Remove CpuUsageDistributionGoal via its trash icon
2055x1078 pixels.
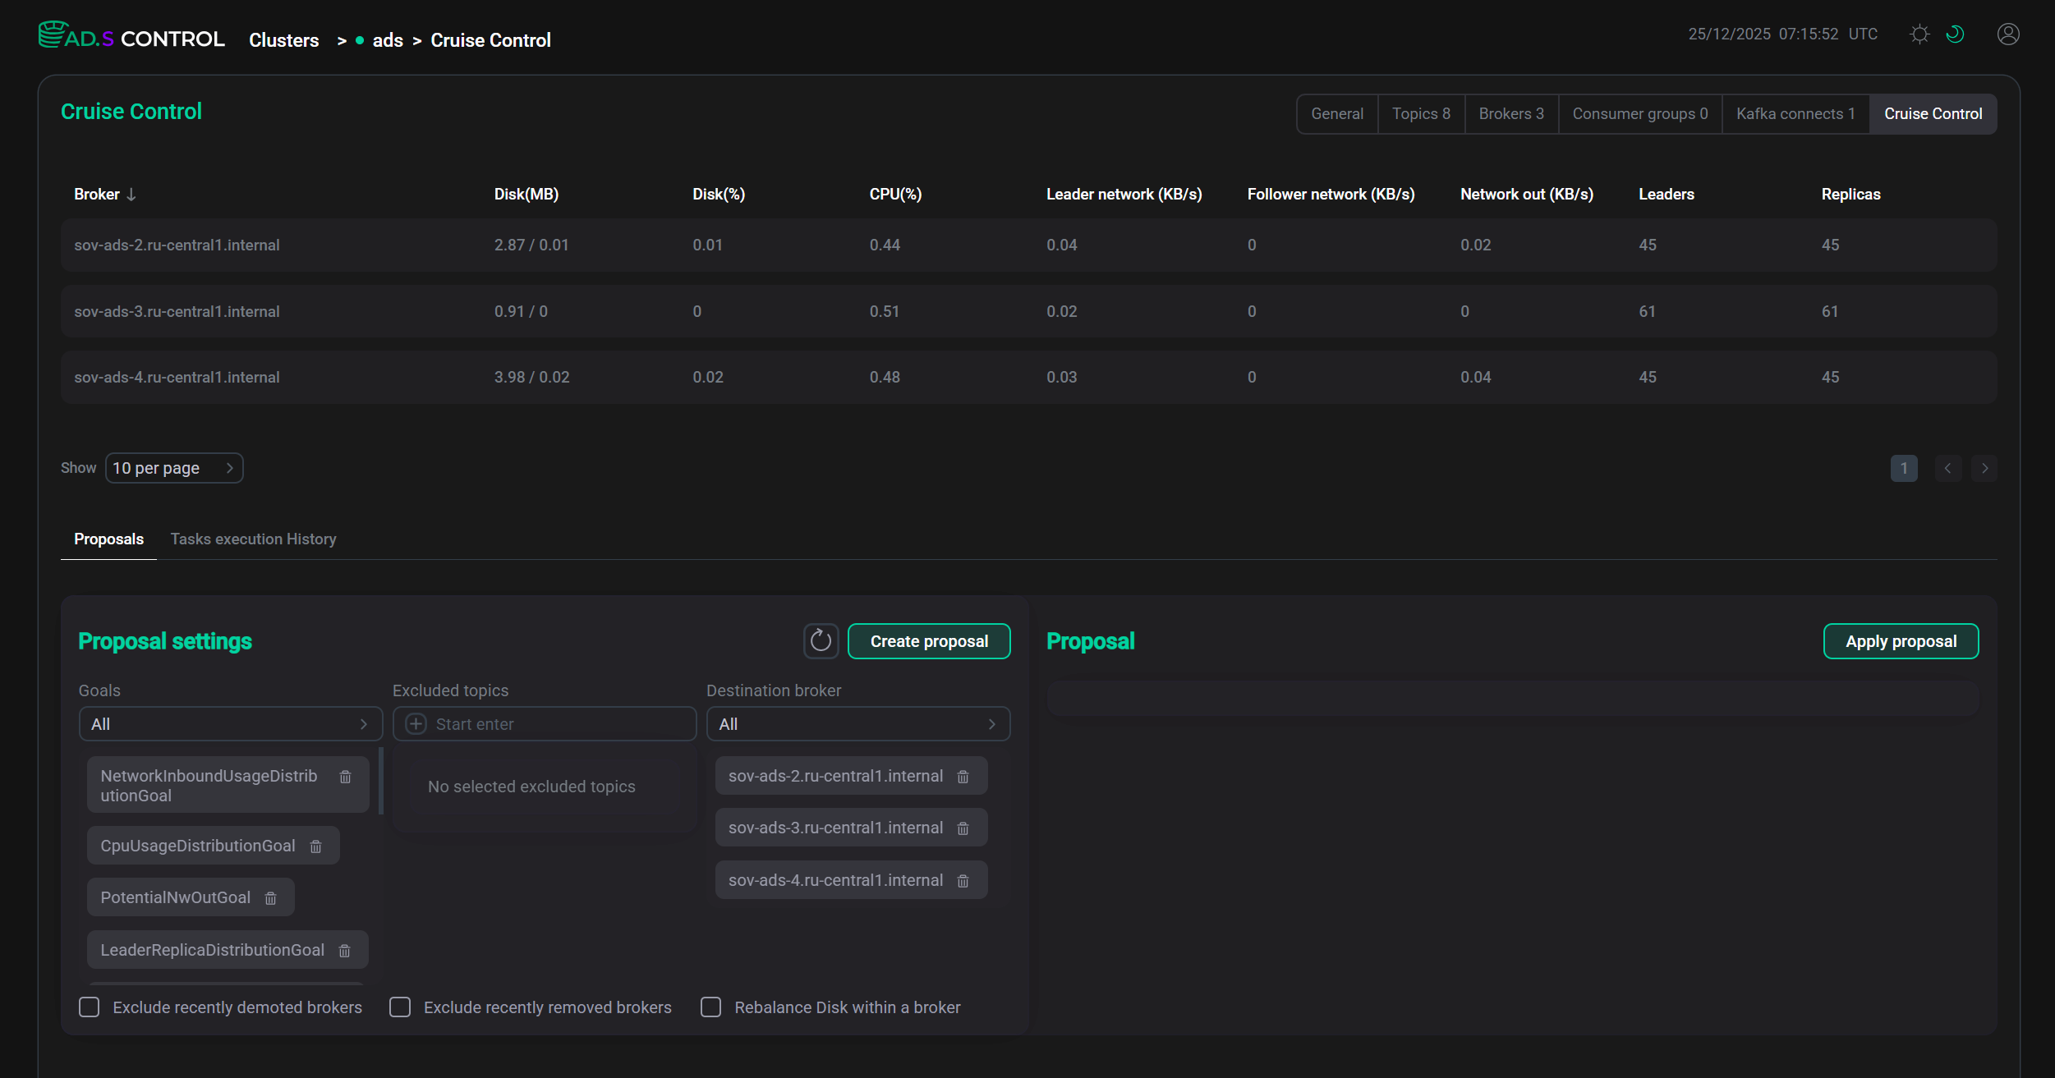[316, 845]
